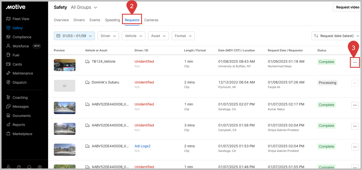362x170 pixels.
Task: Select the Messages sidebar item
Action: (x=21, y=107)
